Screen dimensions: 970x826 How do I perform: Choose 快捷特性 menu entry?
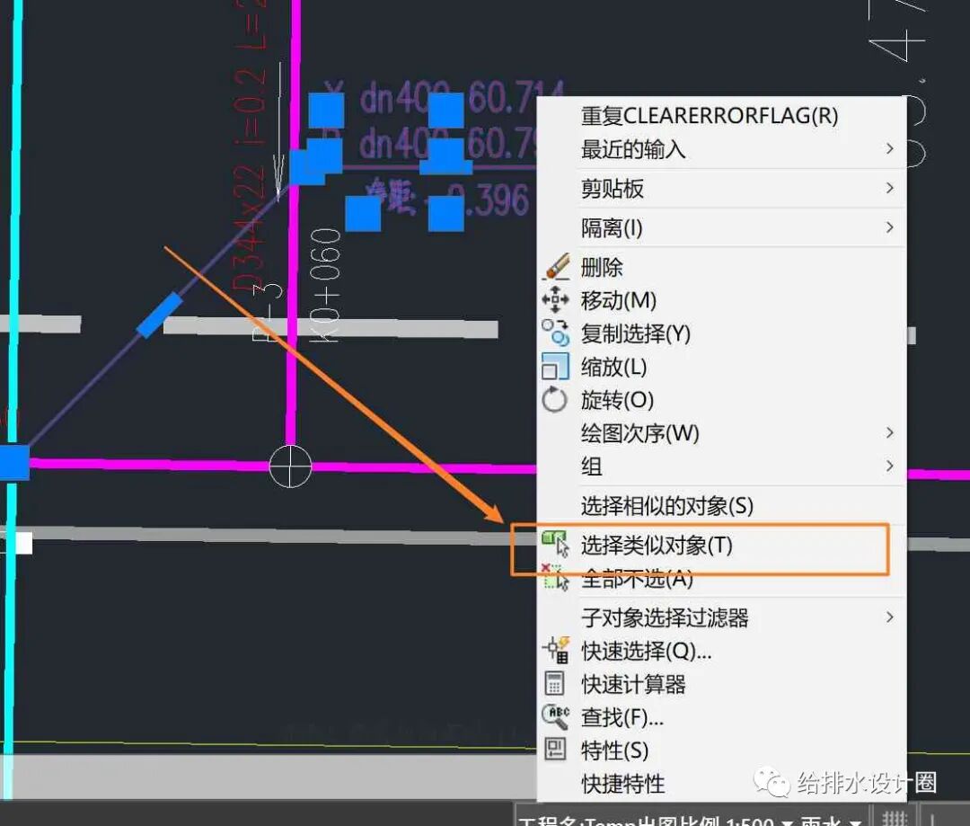tap(721, 783)
